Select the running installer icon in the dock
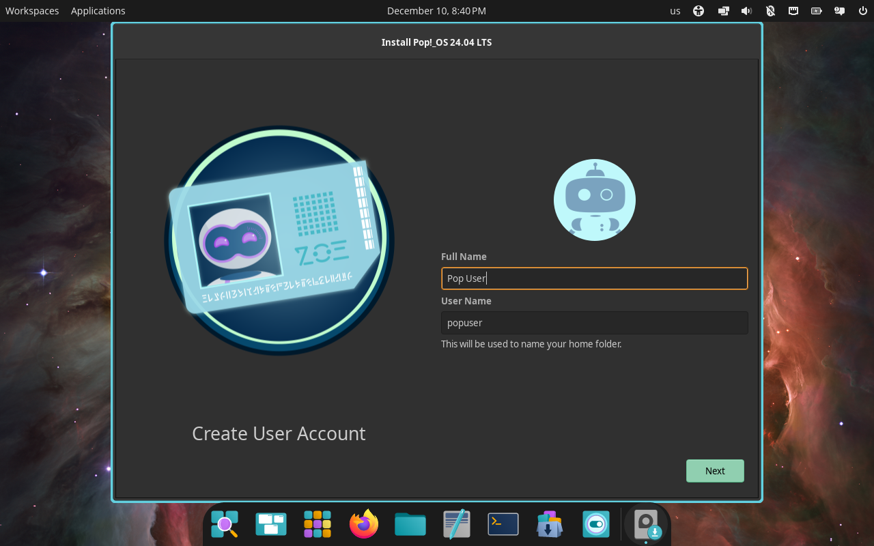This screenshot has width=874, height=546. 646,524
